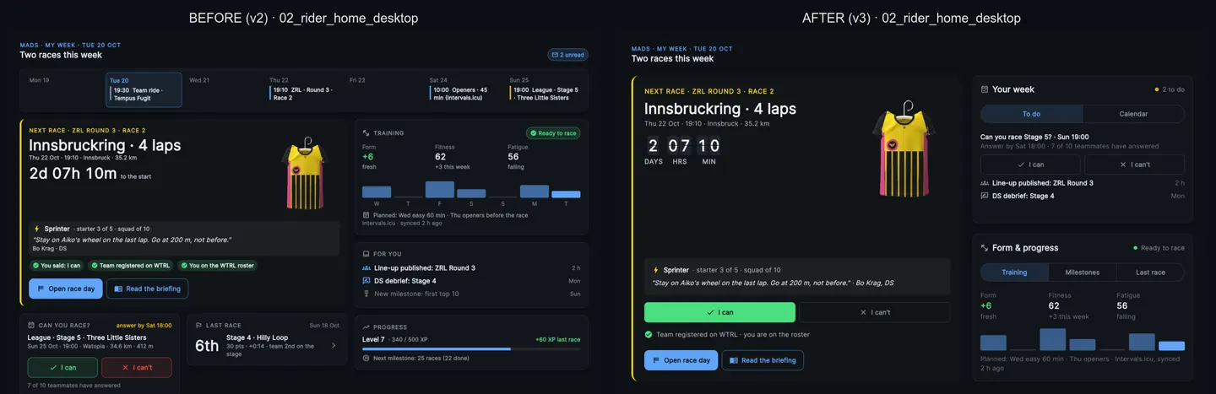The height and width of the screenshot is (394, 1216).
Task: Click the 6th place result in Last Race
Action: 207,345
